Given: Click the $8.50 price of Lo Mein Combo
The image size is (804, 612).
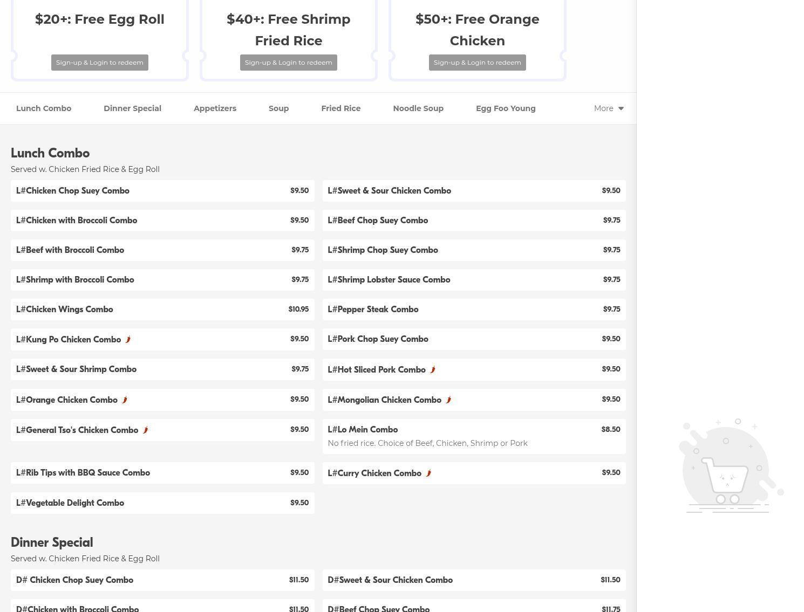Looking at the screenshot, I should pos(611,429).
